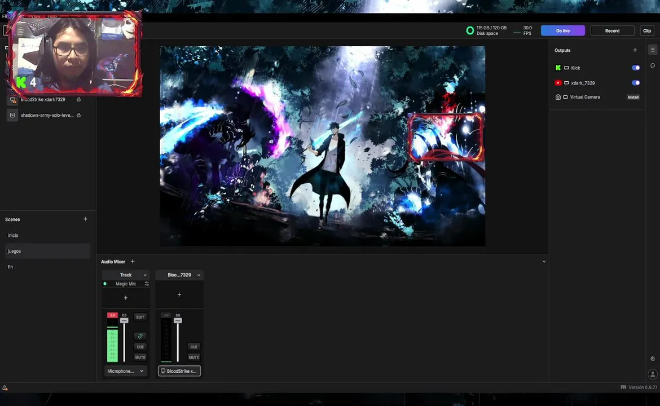Click the main scene preview canvas
This screenshot has width=660, height=406.
point(323,146)
